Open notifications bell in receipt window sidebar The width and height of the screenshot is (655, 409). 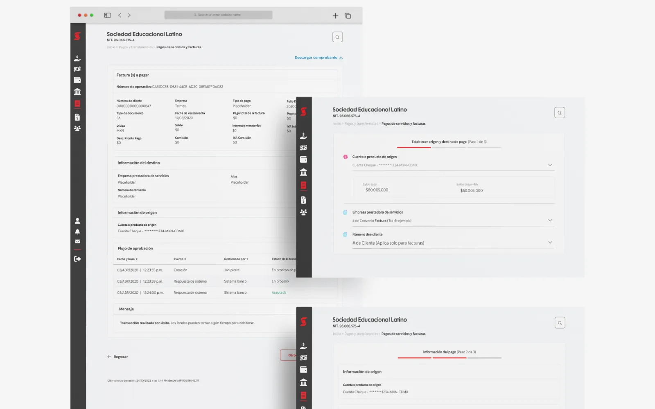click(77, 231)
